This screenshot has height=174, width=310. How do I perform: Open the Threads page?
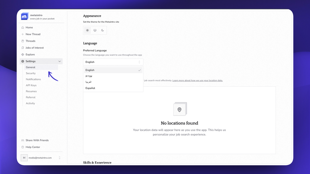coord(41,41)
